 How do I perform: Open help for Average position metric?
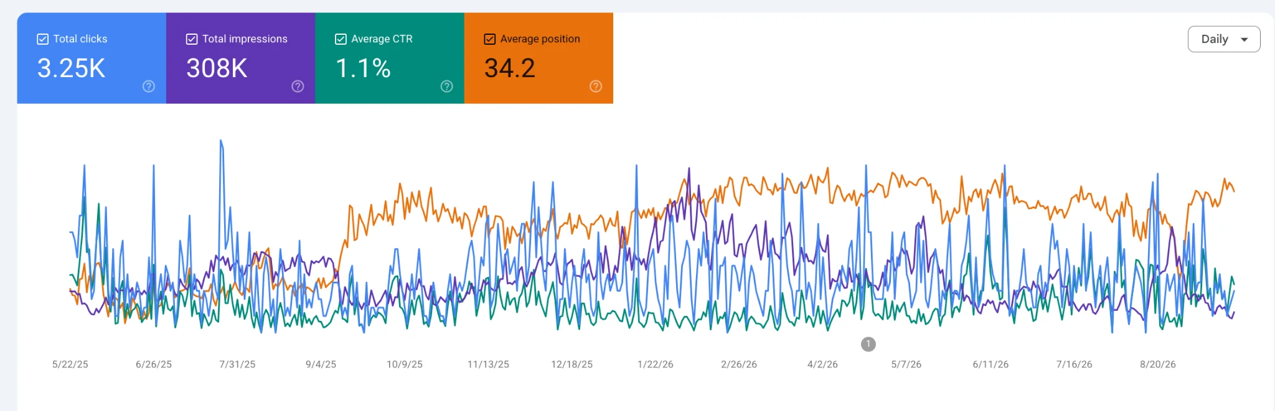(x=596, y=86)
